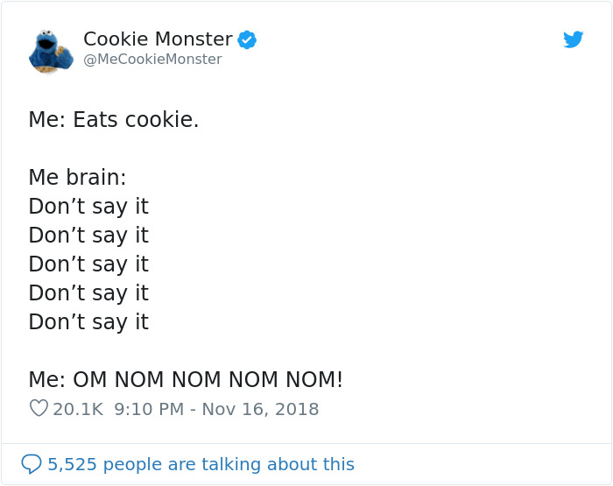The width and height of the screenshot is (613, 486).
Task: Click the first "Don't say it" line
Action: [x=88, y=207]
